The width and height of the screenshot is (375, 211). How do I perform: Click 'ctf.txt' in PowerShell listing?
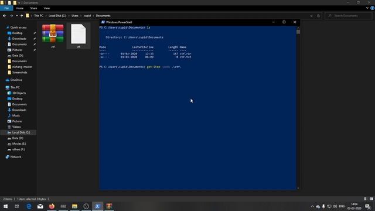point(185,57)
